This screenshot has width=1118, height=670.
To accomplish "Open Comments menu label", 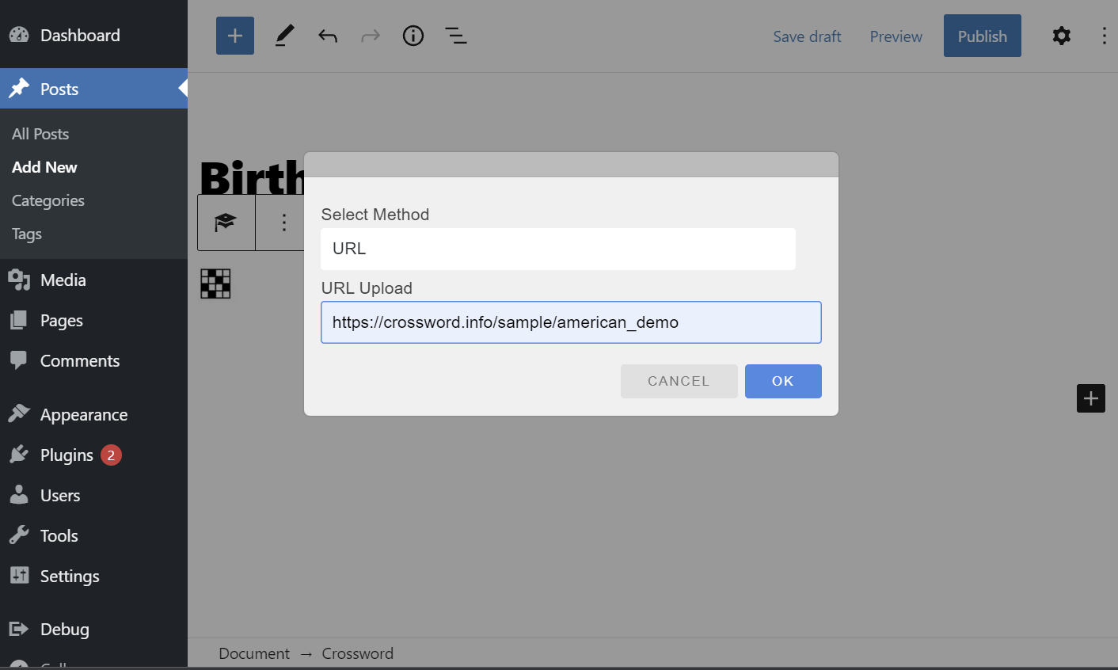I will 80,360.
